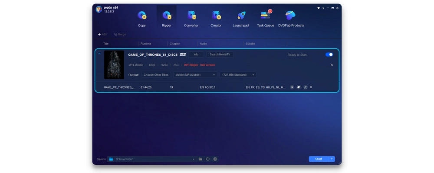Click the Subtitle column header
434x173 pixels.
click(250, 44)
